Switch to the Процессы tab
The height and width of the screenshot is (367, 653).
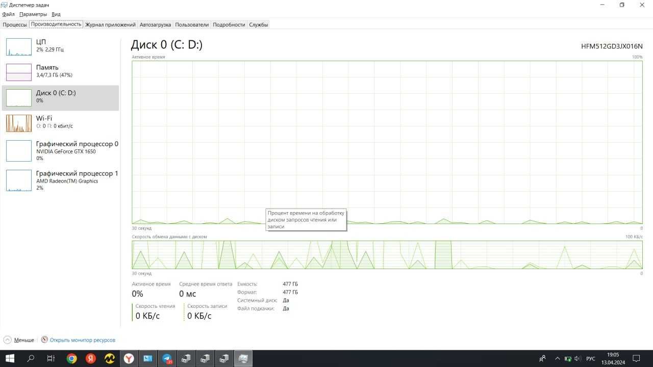click(15, 24)
